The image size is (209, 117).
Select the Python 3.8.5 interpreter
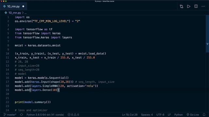[x=45, y=115]
